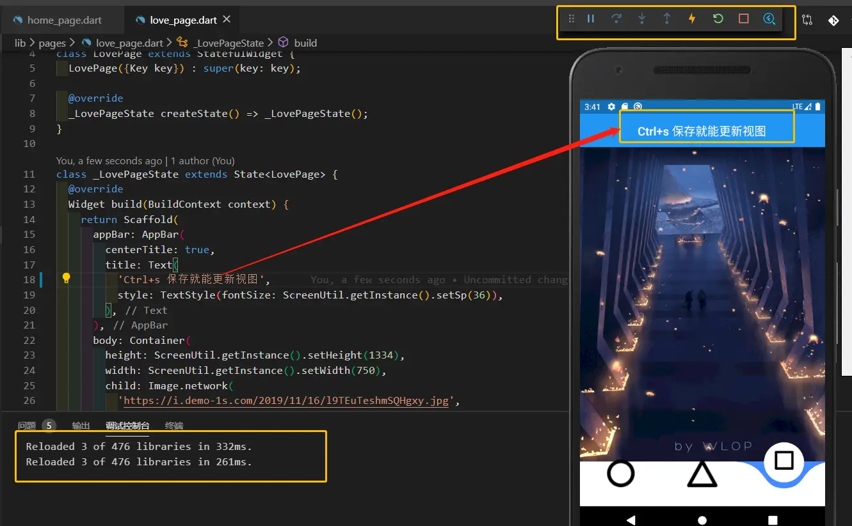Viewport: 852px width, 526px height.
Task: Click the diamond git icon in the editor title bar
Action: 833,20
